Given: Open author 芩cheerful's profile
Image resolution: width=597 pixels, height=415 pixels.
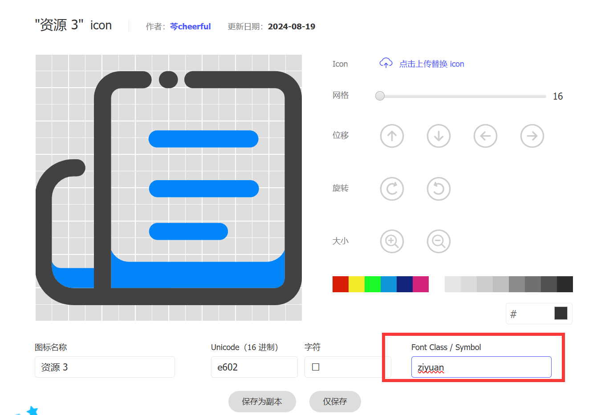Looking at the screenshot, I should point(191,27).
